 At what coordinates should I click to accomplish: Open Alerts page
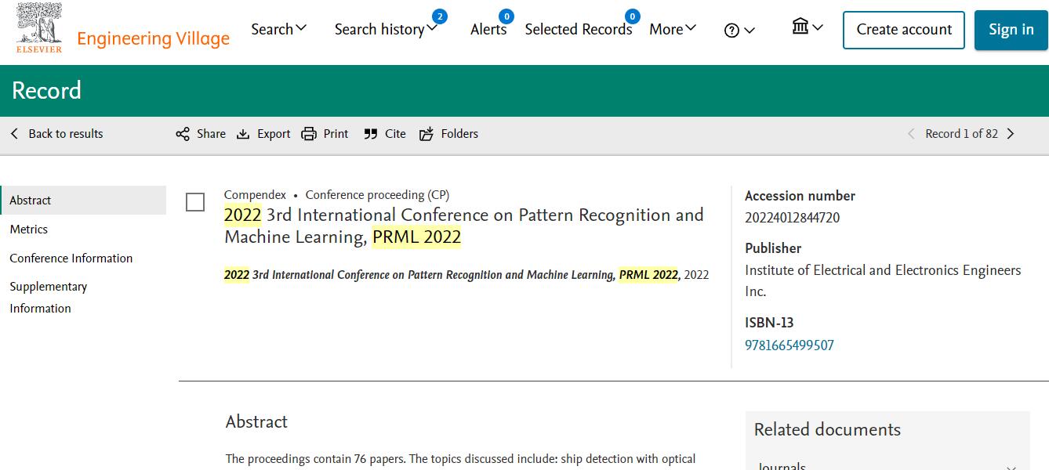pyautogui.click(x=488, y=29)
